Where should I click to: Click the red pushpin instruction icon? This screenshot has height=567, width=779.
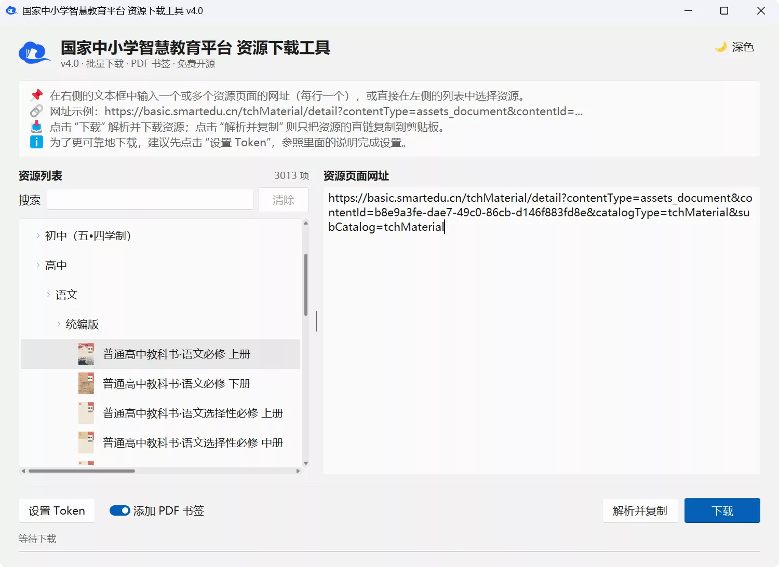click(x=36, y=95)
